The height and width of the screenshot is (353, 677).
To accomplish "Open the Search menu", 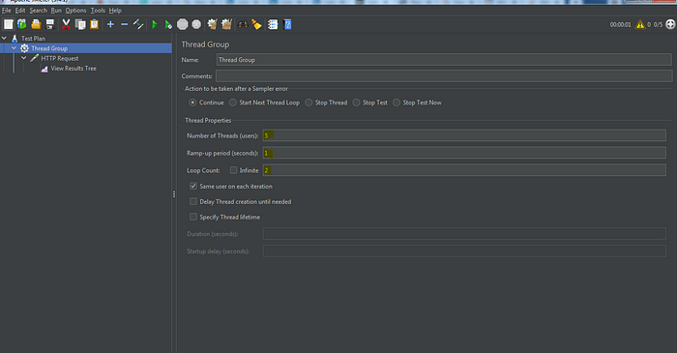I will tap(38, 11).
